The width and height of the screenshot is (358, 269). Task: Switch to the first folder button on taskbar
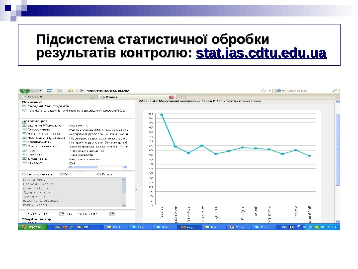(115, 227)
